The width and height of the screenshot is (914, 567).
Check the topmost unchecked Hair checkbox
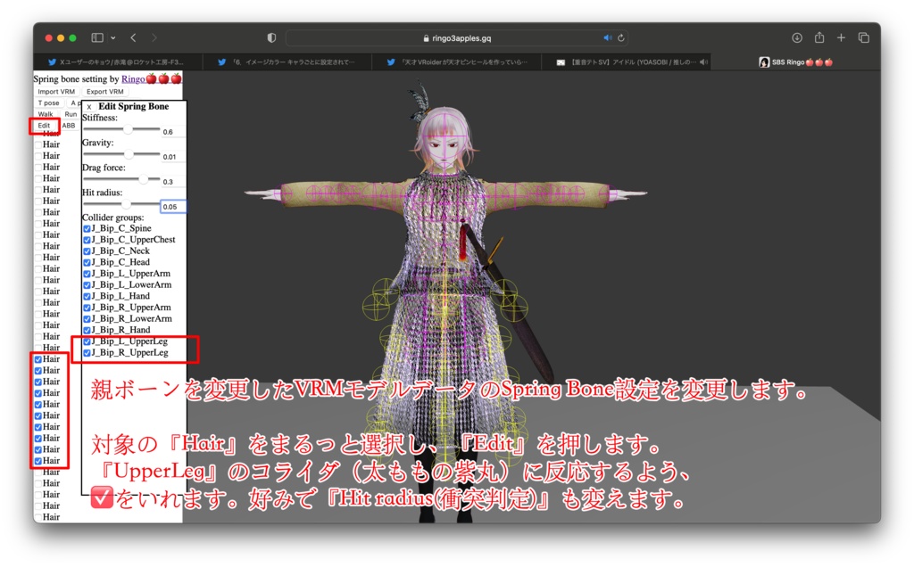[37, 144]
